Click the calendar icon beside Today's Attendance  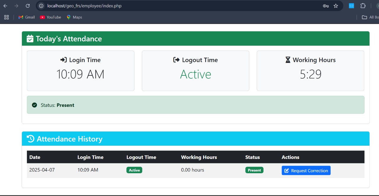click(30, 38)
